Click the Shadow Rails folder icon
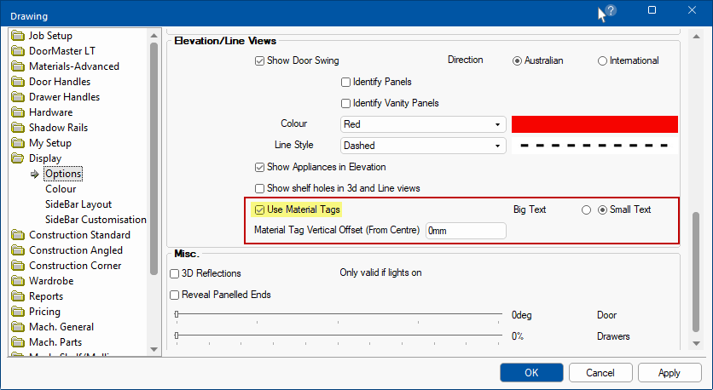This screenshot has width=713, height=390. point(18,128)
